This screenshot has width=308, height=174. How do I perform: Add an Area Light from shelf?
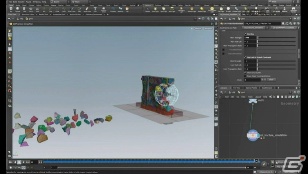[x=172, y=9]
